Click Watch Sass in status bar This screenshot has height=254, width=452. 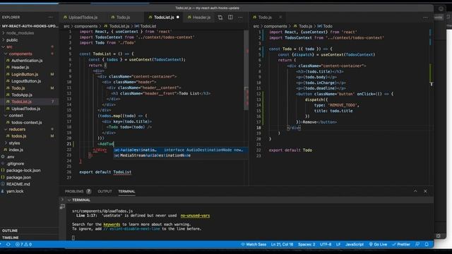coord(254,244)
